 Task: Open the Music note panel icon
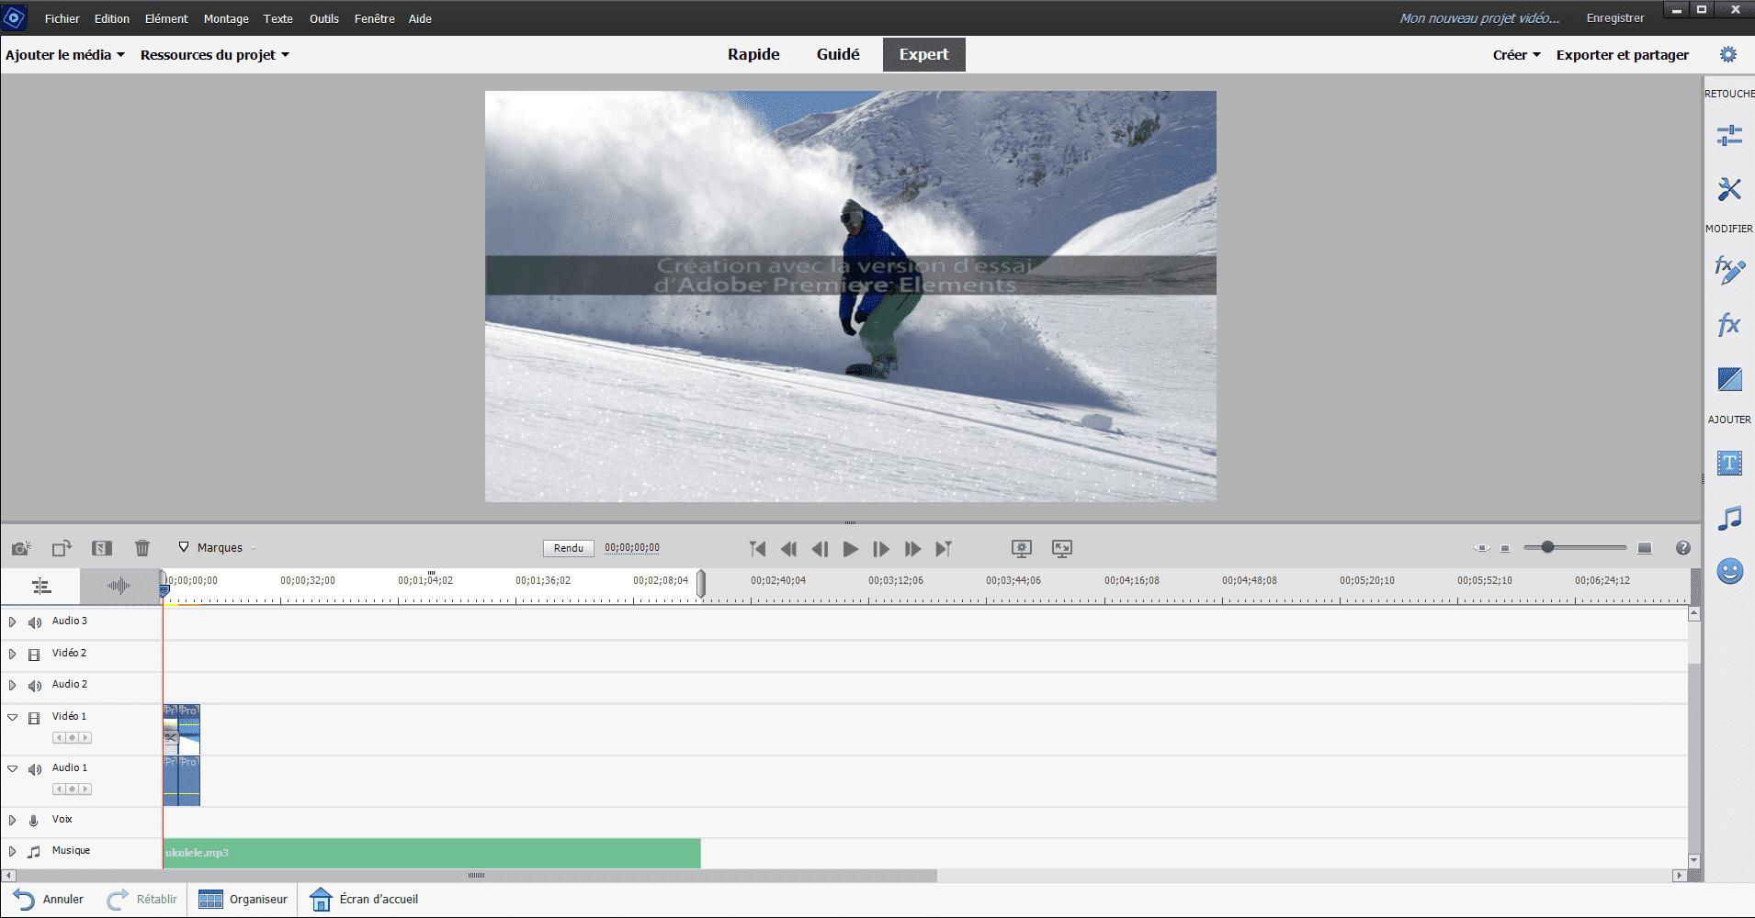click(1728, 519)
